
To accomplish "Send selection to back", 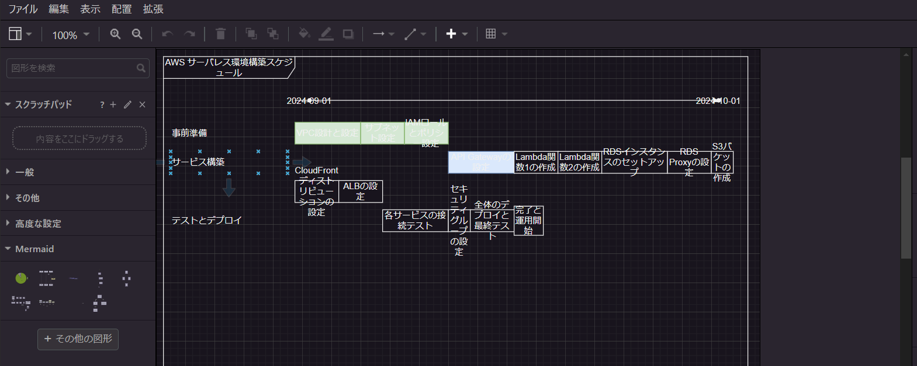I will (x=273, y=34).
